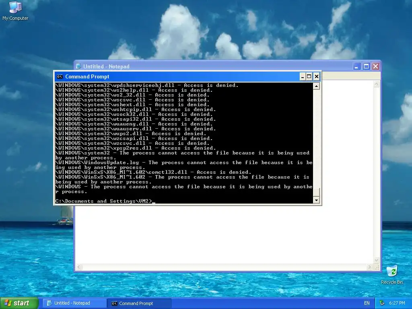Screen dimensions: 412x309
Task: Click the system tray network icon
Action: [382, 303]
